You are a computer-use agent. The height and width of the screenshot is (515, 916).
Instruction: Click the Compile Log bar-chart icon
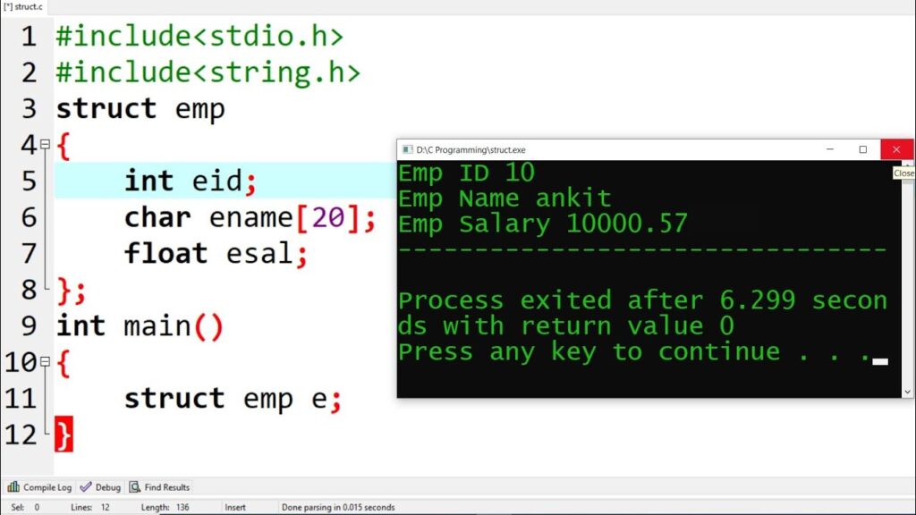point(13,487)
